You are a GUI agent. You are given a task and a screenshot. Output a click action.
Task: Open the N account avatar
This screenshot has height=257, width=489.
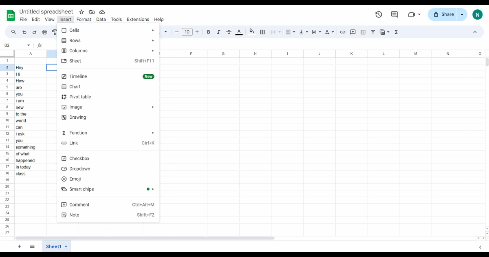[477, 14]
